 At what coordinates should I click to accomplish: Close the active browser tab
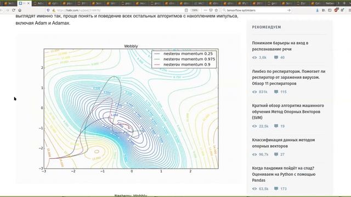[29, 3]
